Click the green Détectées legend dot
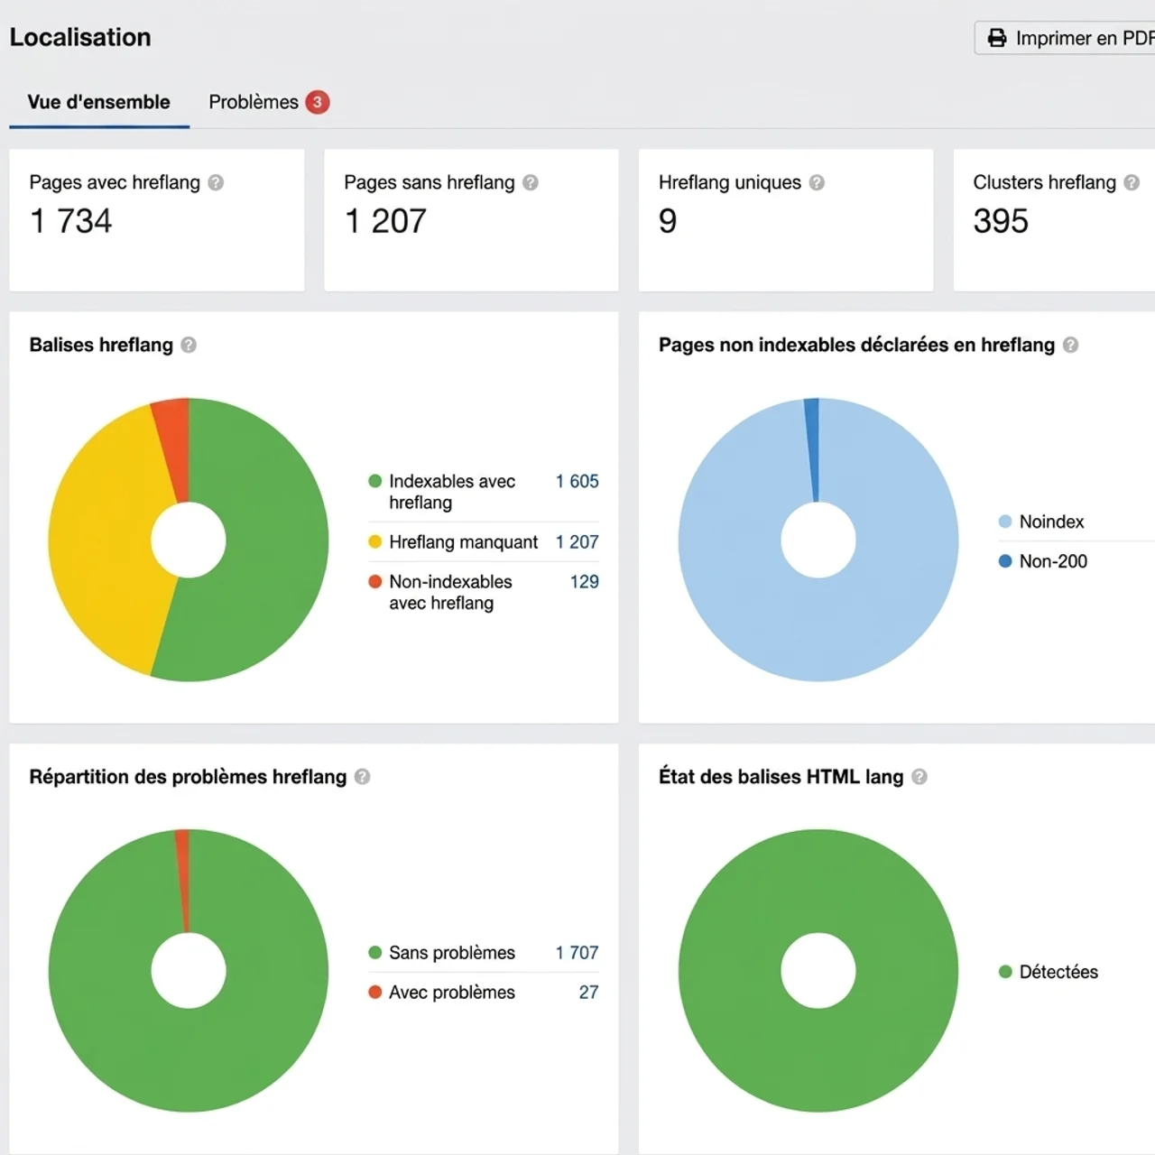Image resolution: width=1155 pixels, height=1155 pixels. tap(1005, 971)
